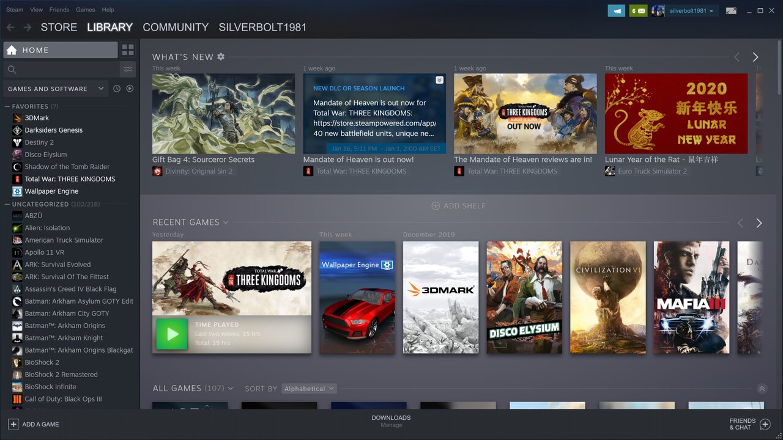The image size is (783, 440).
Task: Open the SILVERBOLT1981 profile tab
Action: point(262,28)
